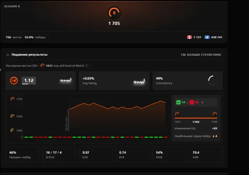Click the 1350 level icon on chart axis
Image resolution: width=249 pixels, height=175 pixels.
[x=12, y=130]
